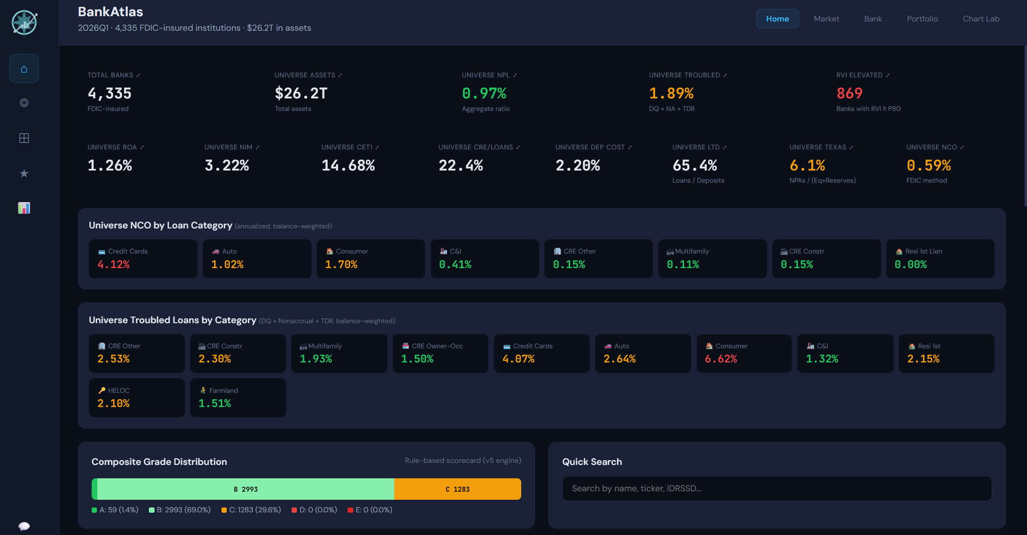Select the green B 2993 grade bar segment
Viewport: 1027px width, 535px height.
click(x=246, y=489)
